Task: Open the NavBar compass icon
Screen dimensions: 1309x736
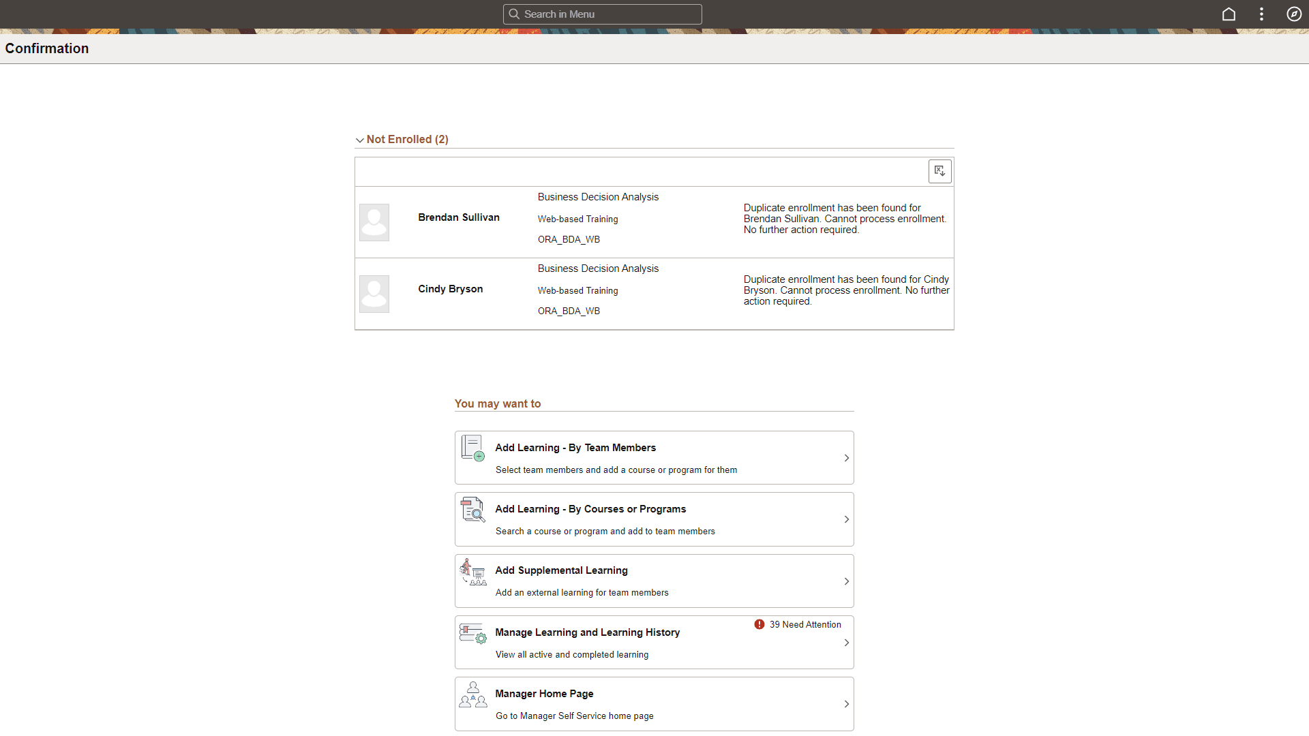Action: point(1293,14)
